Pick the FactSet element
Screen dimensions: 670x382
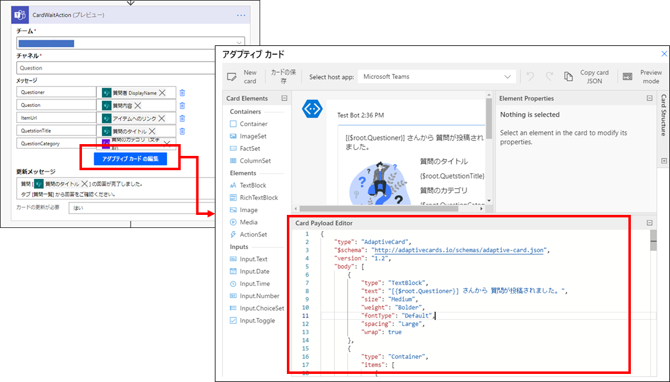click(x=245, y=148)
